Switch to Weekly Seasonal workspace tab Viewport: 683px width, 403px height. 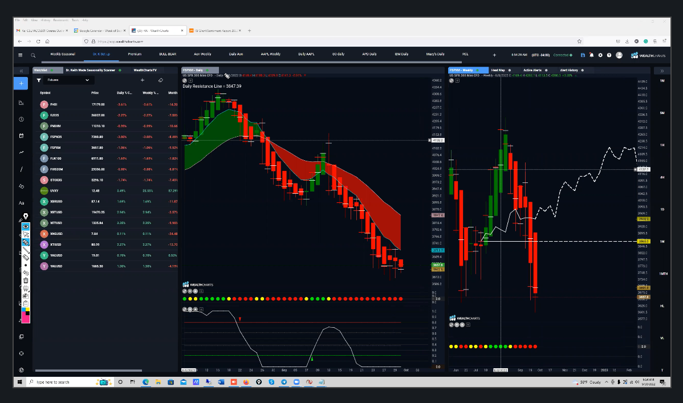(x=63, y=54)
